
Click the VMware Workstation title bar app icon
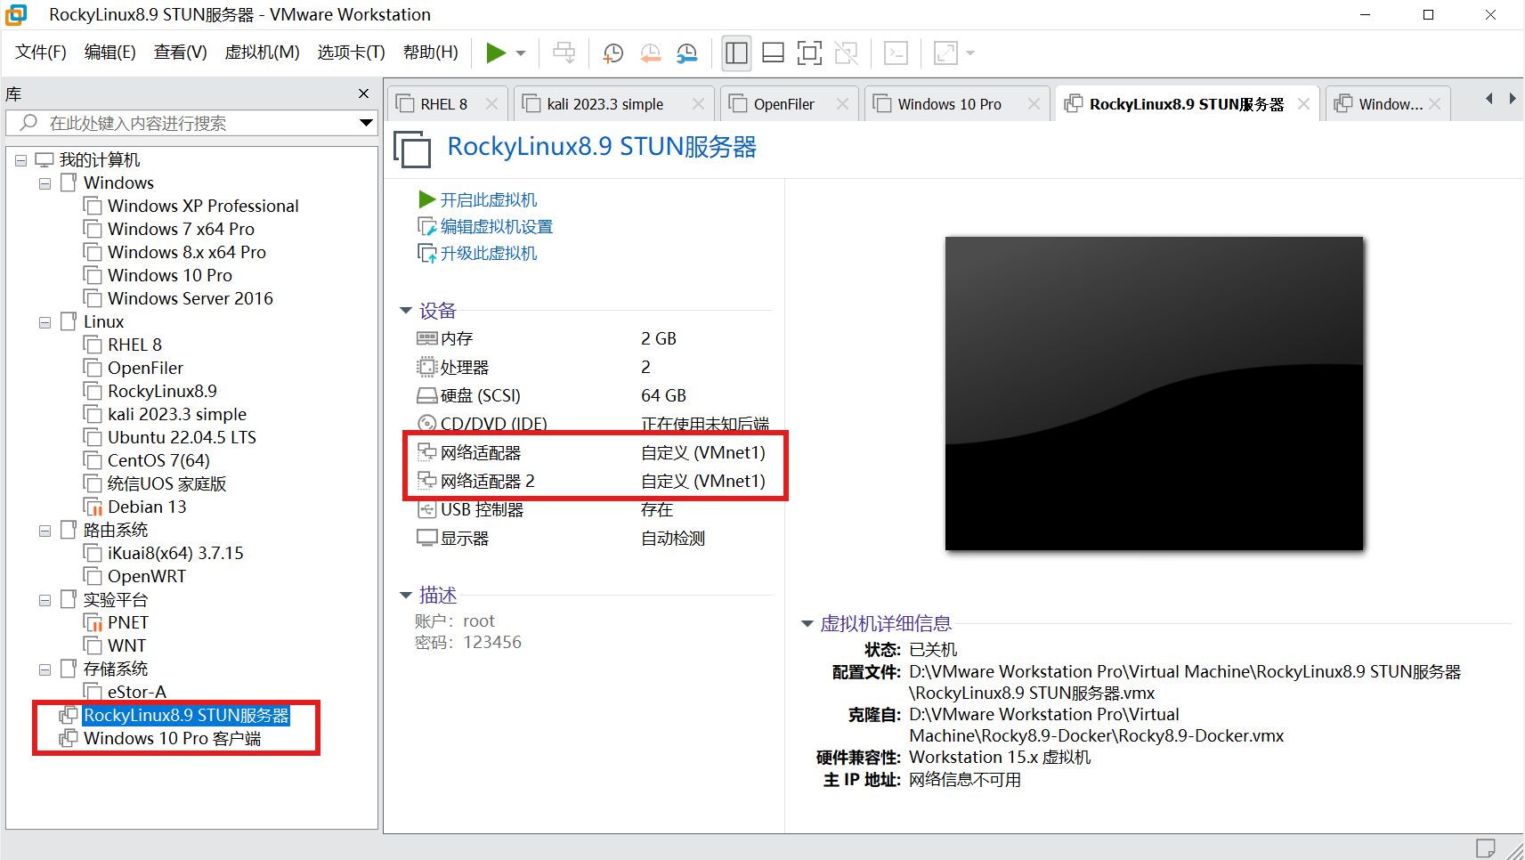click(x=17, y=14)
